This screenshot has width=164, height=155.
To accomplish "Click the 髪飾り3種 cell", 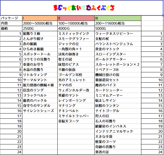I will coord(40,33).
